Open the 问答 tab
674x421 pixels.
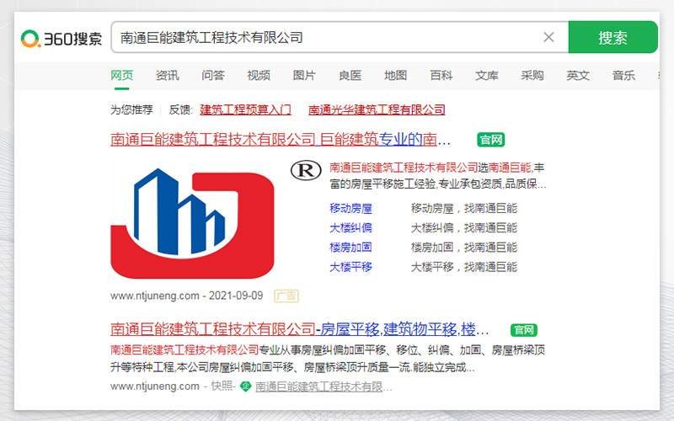click(x=213, y=76)
